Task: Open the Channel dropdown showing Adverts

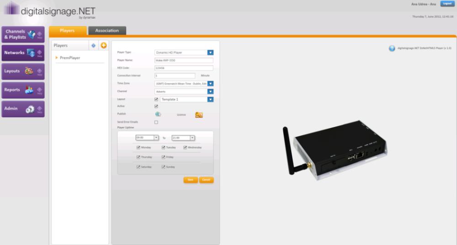Action: 210,91
